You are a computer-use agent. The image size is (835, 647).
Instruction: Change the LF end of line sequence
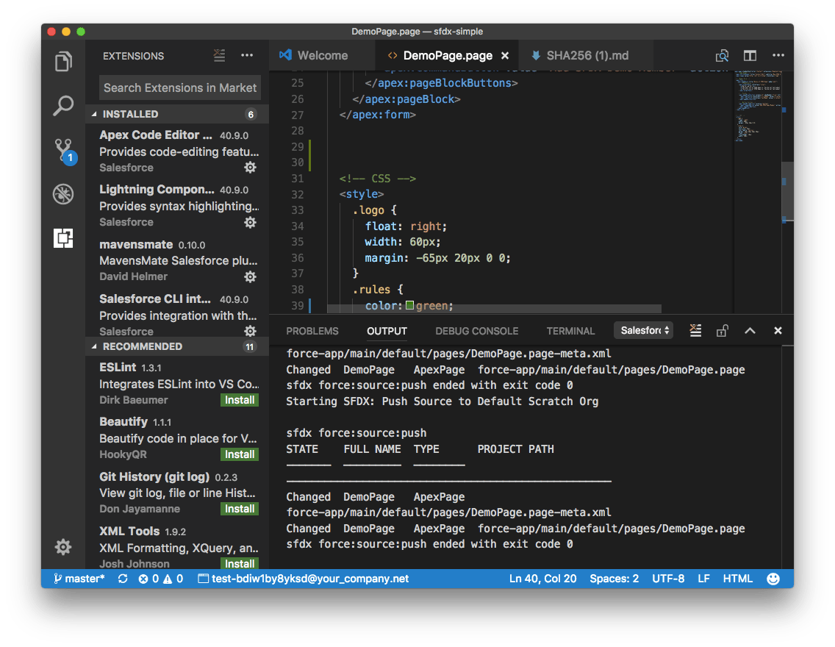coord(703,579)
